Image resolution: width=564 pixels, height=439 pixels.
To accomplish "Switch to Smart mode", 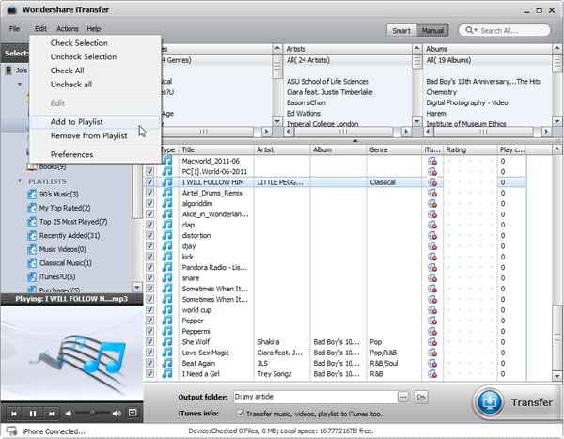I will 401,31.
